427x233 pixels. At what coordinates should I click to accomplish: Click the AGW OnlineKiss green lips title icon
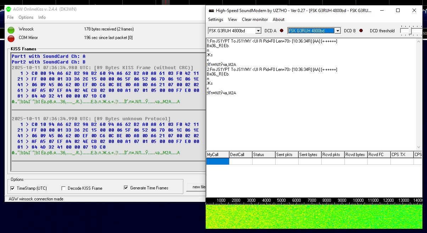pos(8,9)
